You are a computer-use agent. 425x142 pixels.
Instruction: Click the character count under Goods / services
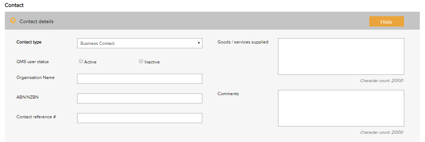click(381, 81)
